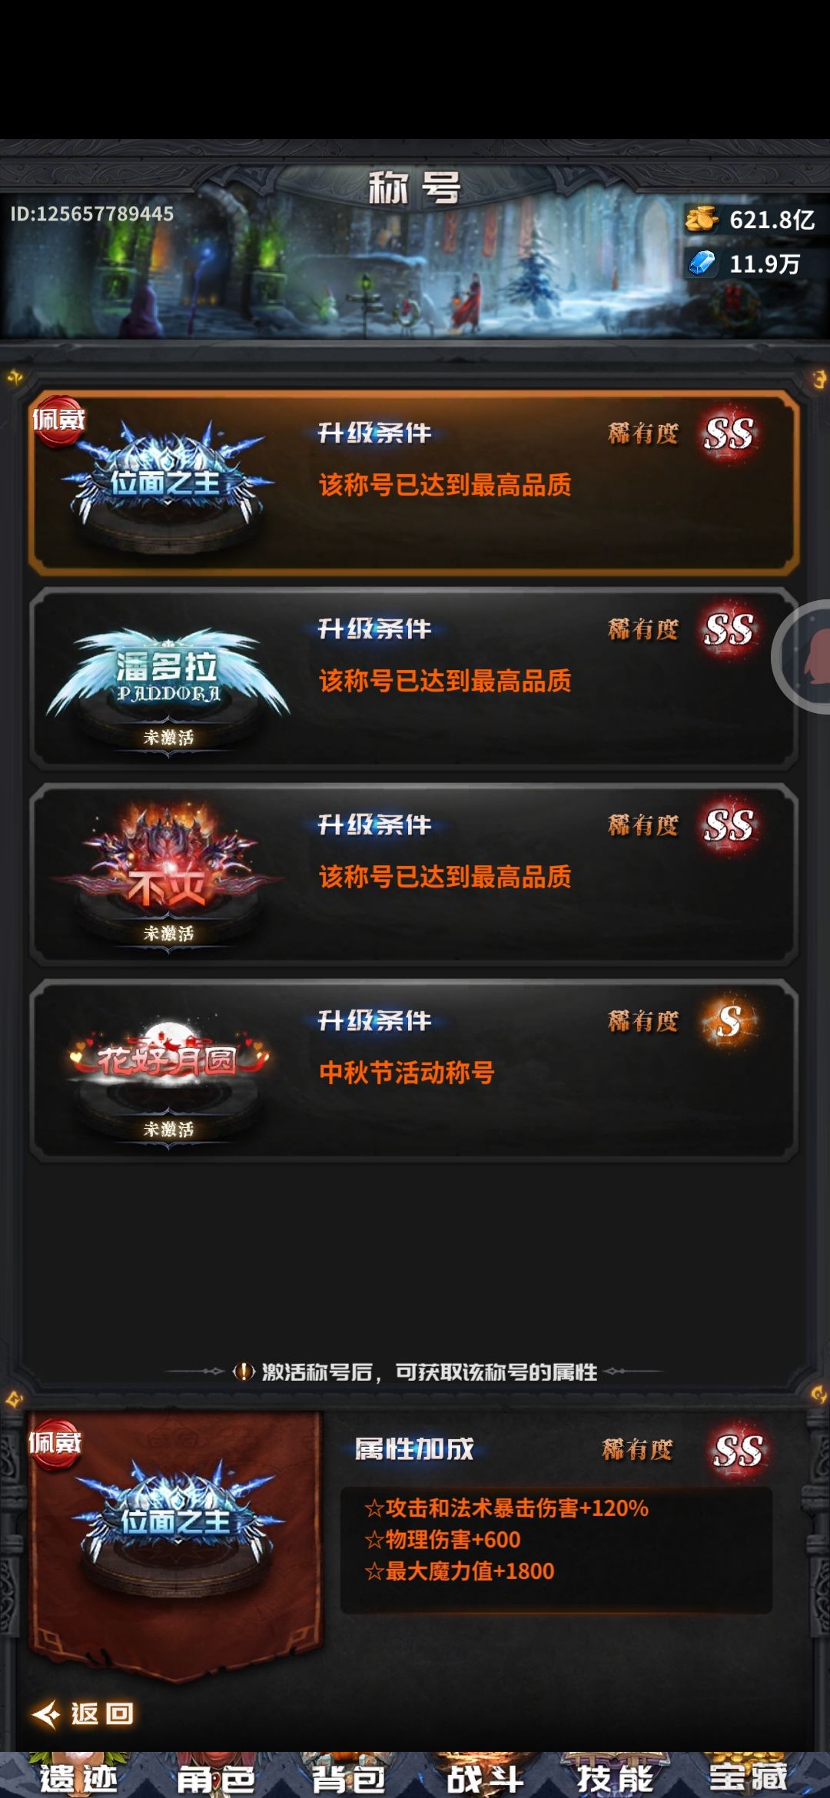Tap the SS rarity badge of 潘多拉
830x1798 pixels.
[729, 629]
